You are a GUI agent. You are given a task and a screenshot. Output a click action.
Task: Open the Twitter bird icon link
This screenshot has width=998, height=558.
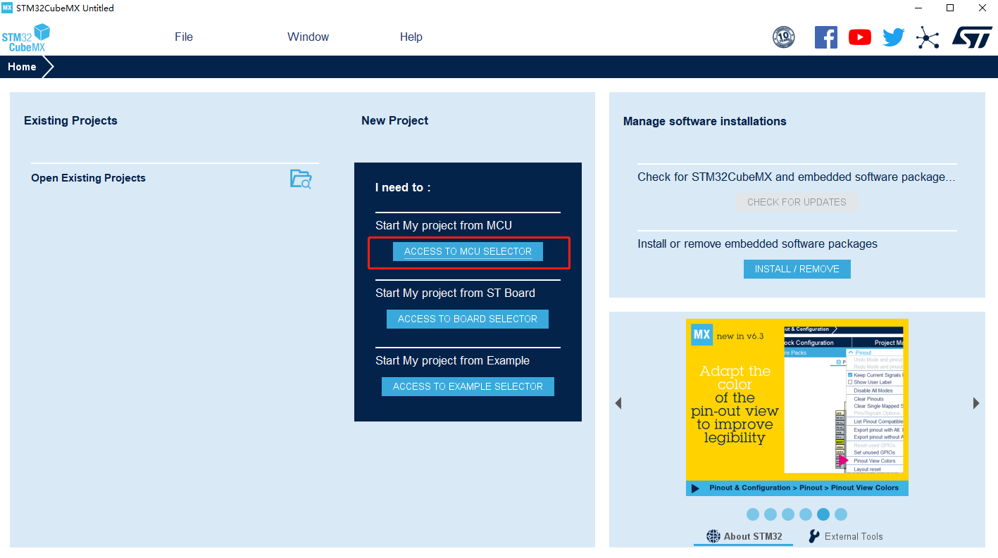(x=893, y=37)
